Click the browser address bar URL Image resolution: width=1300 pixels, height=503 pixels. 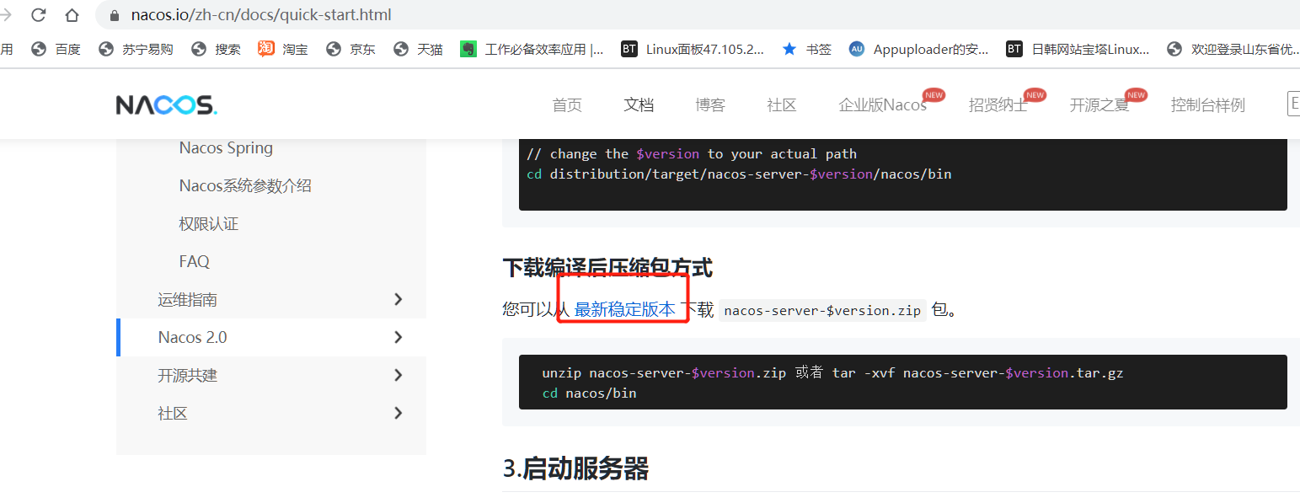261,15
